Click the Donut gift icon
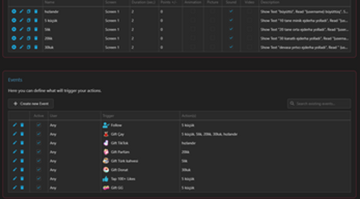Screen dimensions: 360x199 click(106, 170)
